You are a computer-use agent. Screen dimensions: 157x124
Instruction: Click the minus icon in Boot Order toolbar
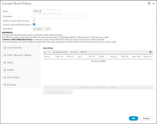pyautogui.click(x=49, y=52)
